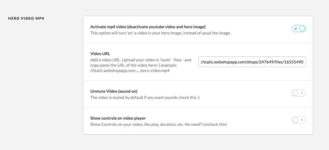Select the HERO VIDEO MP4 section heading
The image size is (329, 150).
tap(26, 18)
